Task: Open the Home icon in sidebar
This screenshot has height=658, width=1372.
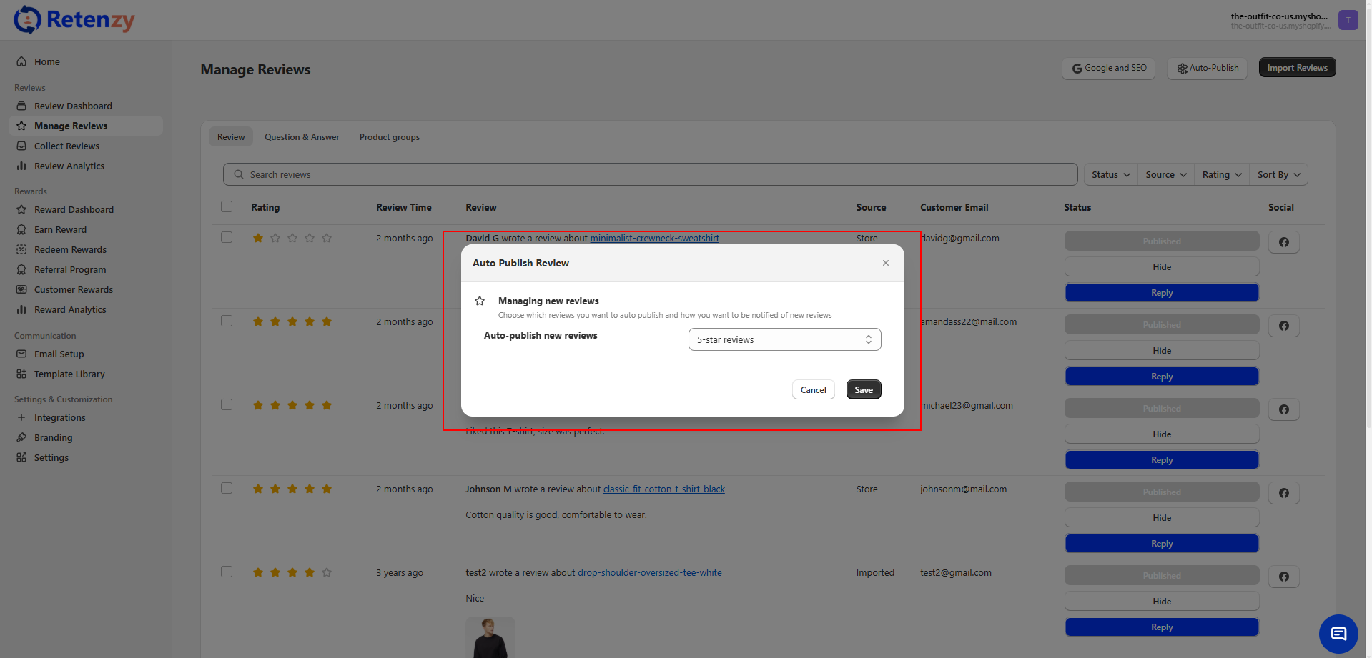Action: (21, 61)
